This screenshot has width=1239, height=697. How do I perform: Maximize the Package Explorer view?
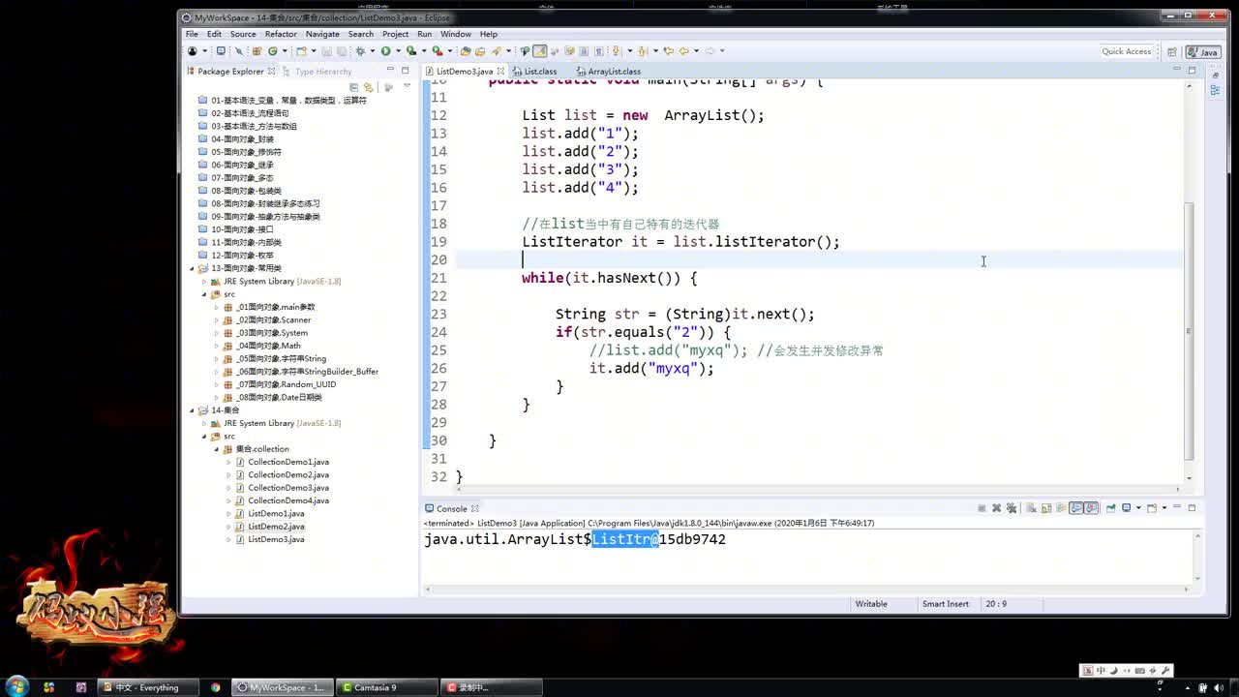(x=406, y=70)
